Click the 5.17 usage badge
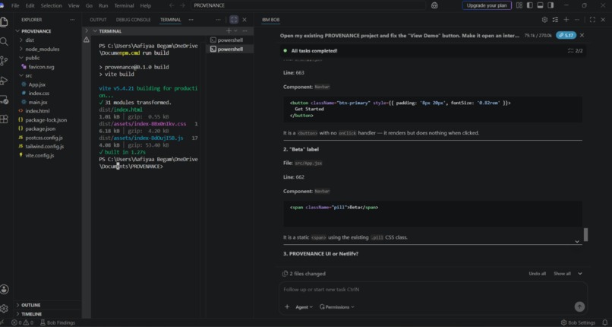The width and height of the screenshot is (612, 327). point(566,35)
